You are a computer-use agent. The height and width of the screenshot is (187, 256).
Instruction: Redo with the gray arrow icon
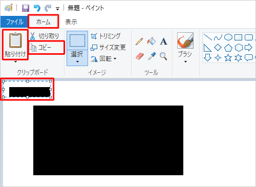coord(48,8)
